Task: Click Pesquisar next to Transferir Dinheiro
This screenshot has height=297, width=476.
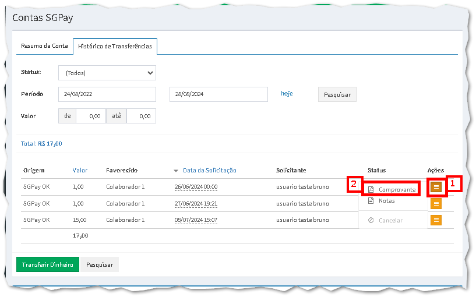Action: (x=99, y=264)
